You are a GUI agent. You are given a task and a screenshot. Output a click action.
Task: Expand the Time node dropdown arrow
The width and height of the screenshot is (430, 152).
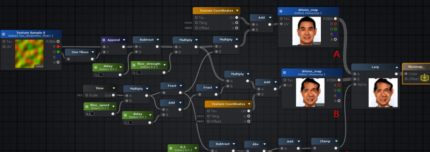[114, 88]
